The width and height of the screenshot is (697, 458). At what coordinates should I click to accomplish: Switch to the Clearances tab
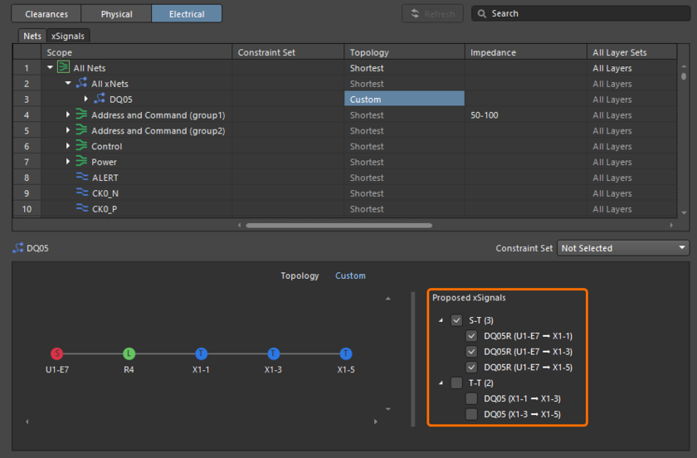[46, 14]
